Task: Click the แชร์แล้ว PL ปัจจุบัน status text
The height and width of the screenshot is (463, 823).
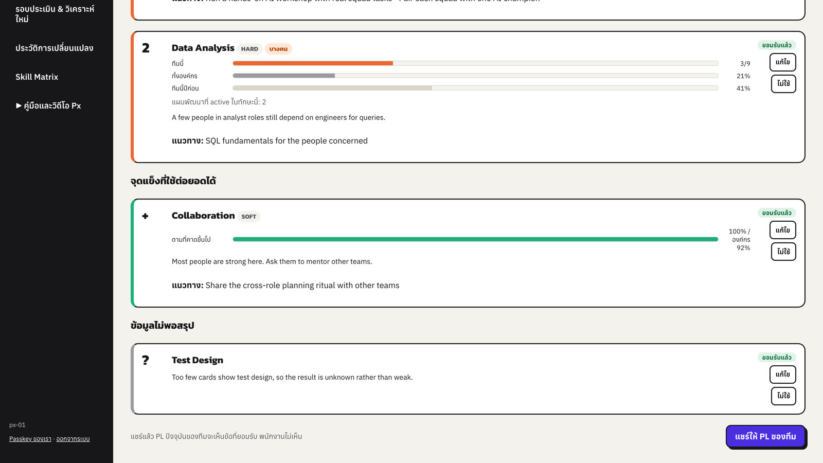Action: click(217, 436)
